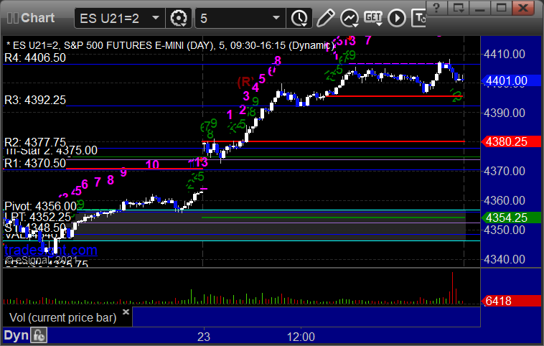The height and width of the screenshot is (346, 544).
Task: Click the pop-out window menu icon
Action: tap(459, 8)
